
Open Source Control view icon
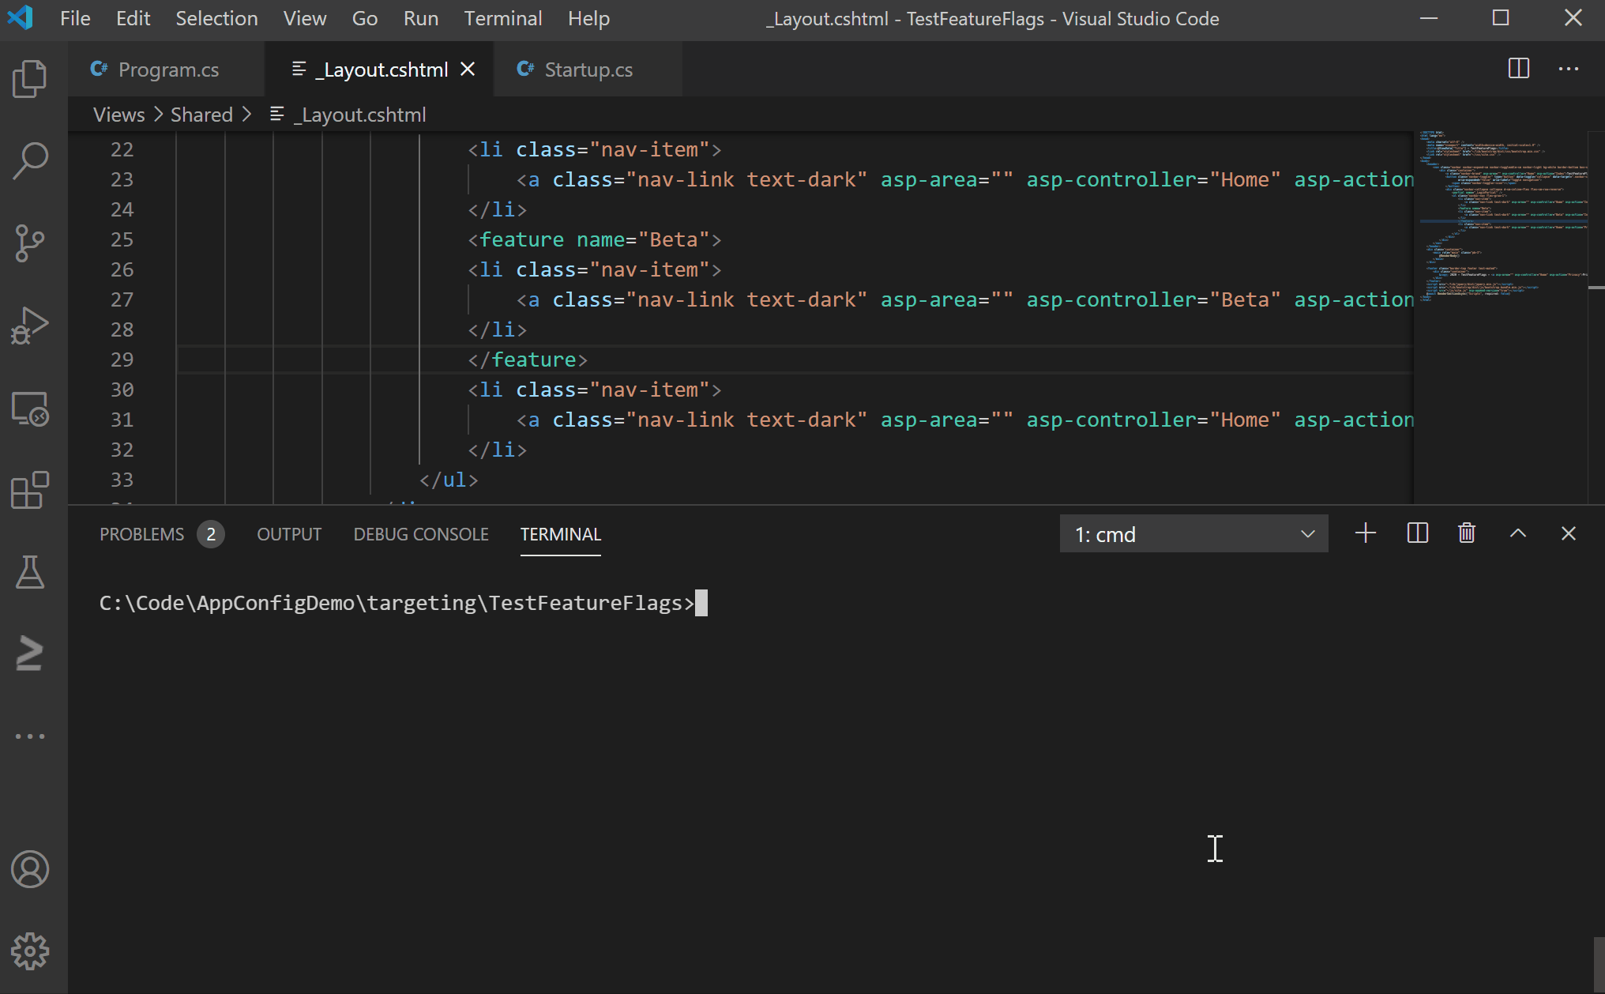(x=30, y=243)
